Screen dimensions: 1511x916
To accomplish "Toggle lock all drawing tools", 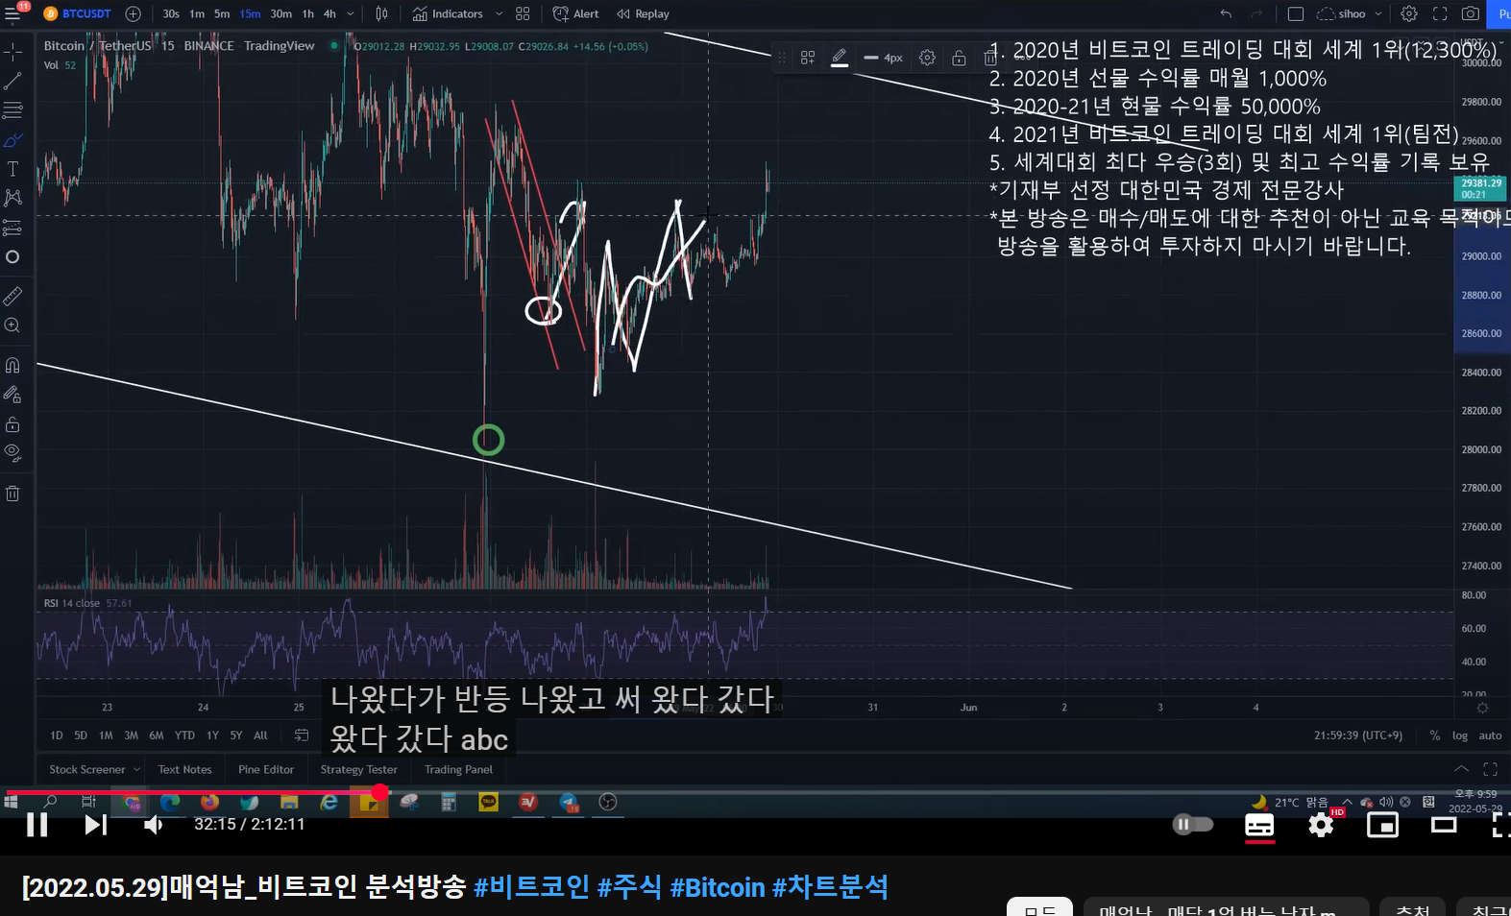I will (12, 423).
